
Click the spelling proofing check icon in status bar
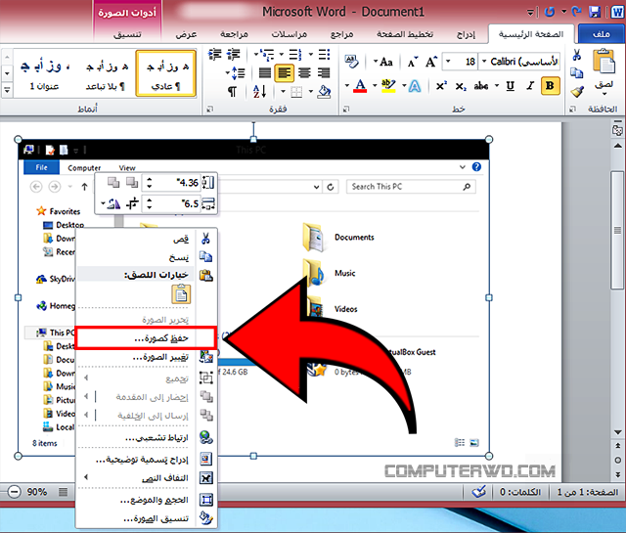pos(479,492)
